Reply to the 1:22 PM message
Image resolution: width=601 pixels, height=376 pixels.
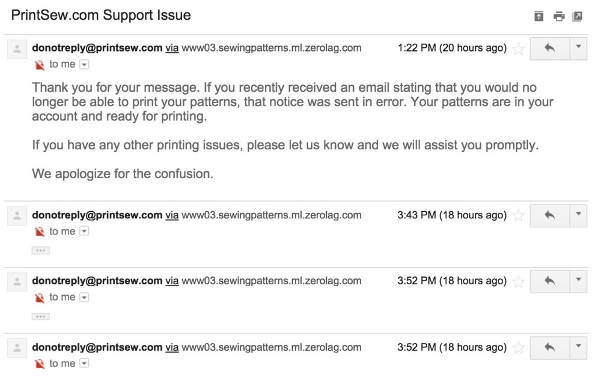550,48
